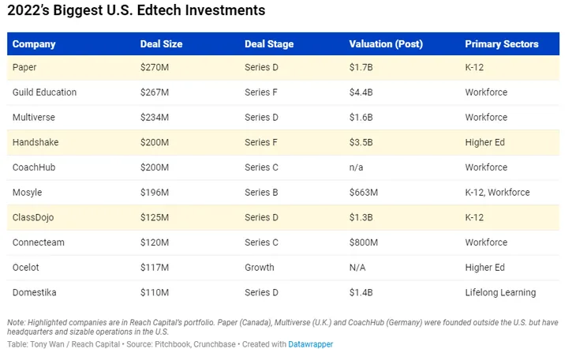
Task: Click the Paper company cell
Action: 25,67
